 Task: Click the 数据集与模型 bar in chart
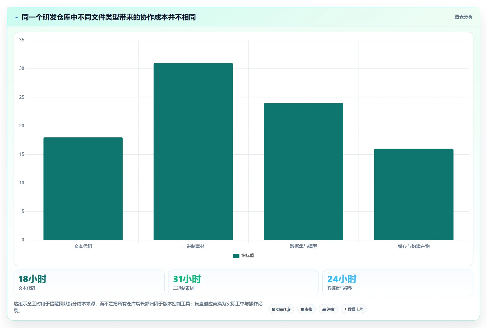click(304, 171)
